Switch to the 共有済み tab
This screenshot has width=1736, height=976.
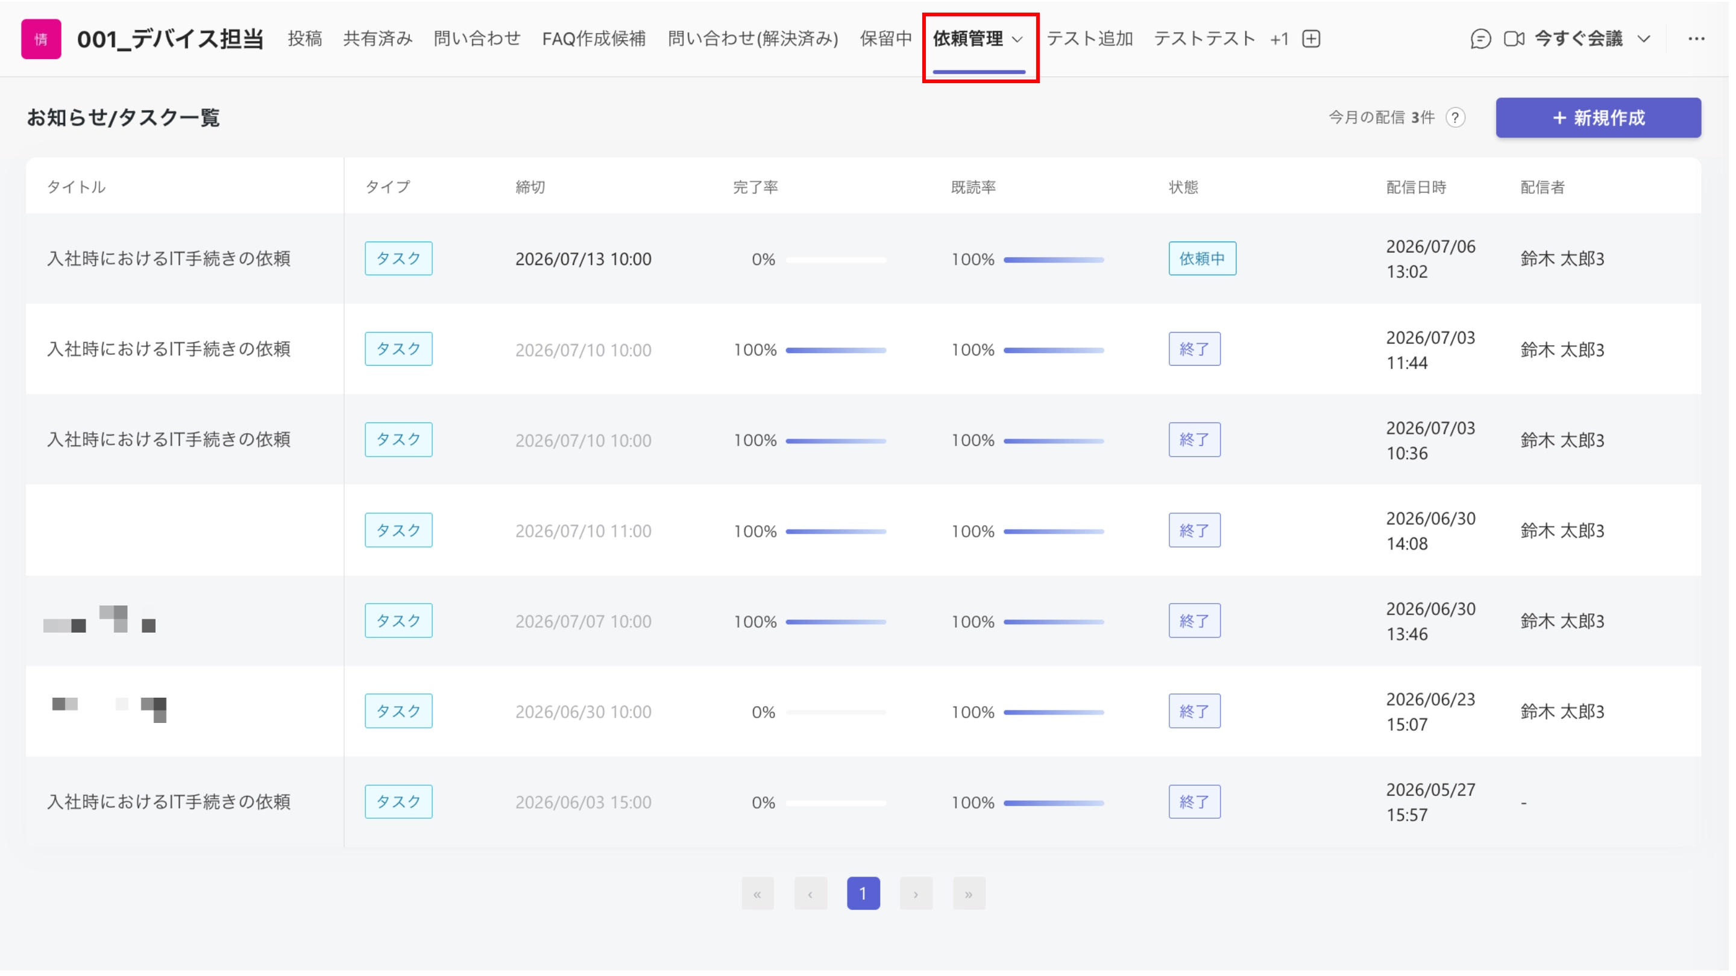pyautogui.click(x=377, y=39)
